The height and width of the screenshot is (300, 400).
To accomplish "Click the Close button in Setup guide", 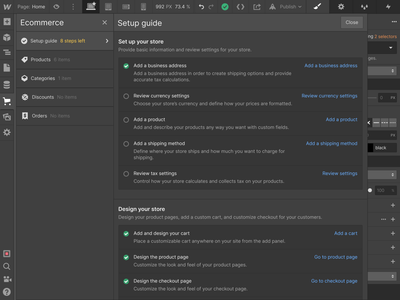I will click(x=351, y=22).
